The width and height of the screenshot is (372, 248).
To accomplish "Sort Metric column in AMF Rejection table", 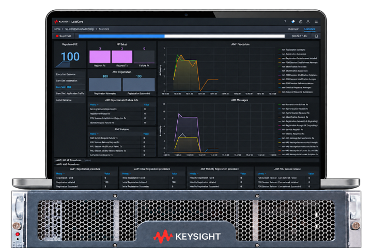I will click(x=94, y=105).
